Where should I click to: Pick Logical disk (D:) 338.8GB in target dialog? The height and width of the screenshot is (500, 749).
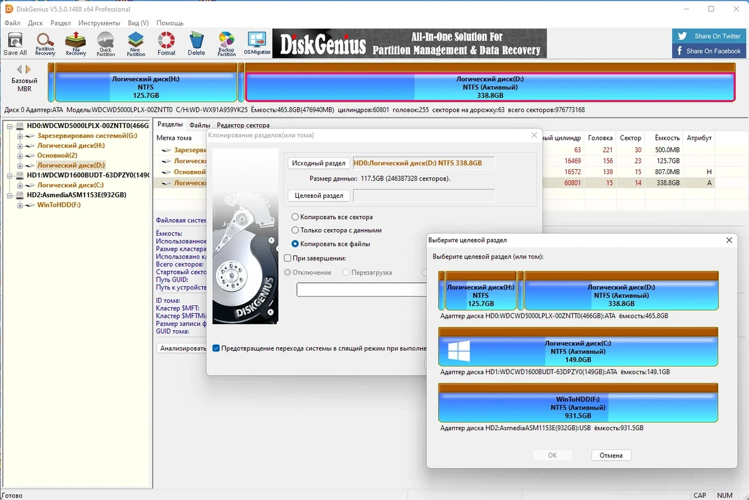click(x=621, y=290)
